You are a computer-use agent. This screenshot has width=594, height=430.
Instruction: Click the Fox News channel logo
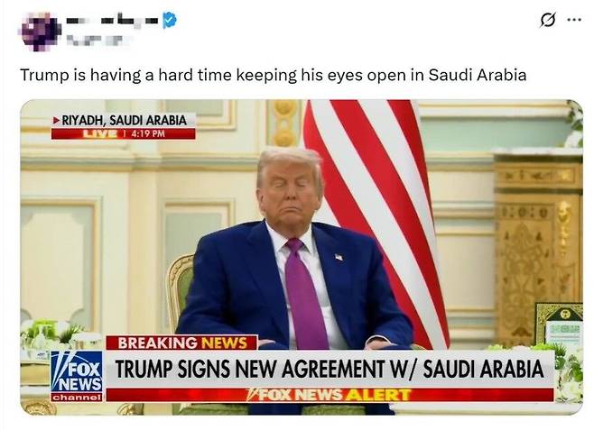[x=77, y=376]
